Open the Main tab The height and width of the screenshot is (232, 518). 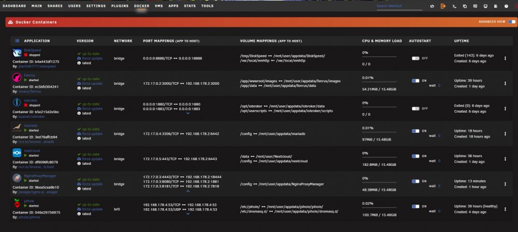click(x=37, y=6)
